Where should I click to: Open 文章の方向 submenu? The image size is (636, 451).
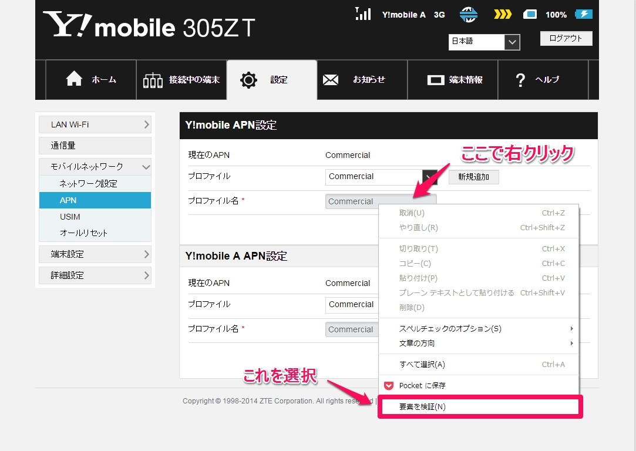pyautogui.click(x=479, y=343)
